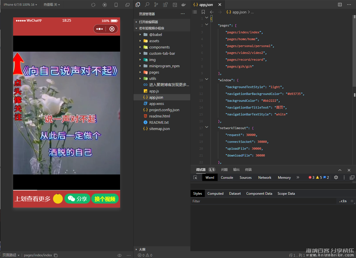Copy page path icon next to pages/index/index

[56, 255]
